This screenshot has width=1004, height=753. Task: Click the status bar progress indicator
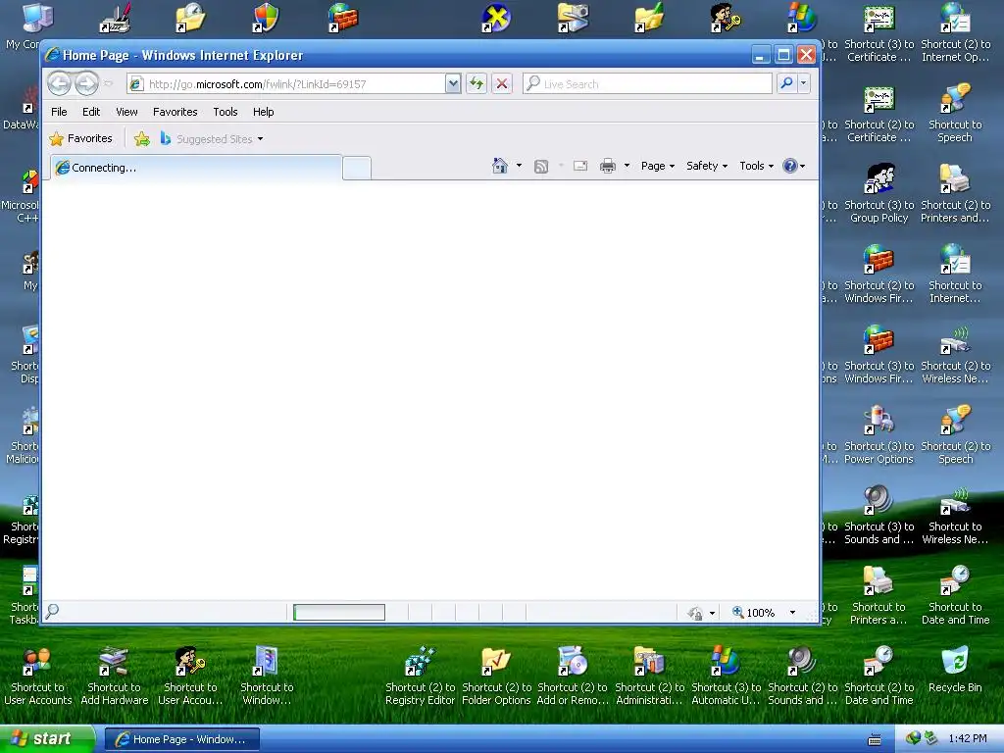pyautogui.click(x=338, y=613)
